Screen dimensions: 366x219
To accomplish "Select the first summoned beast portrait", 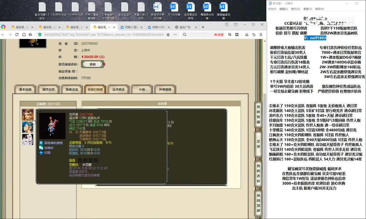I will pos(27,115).
